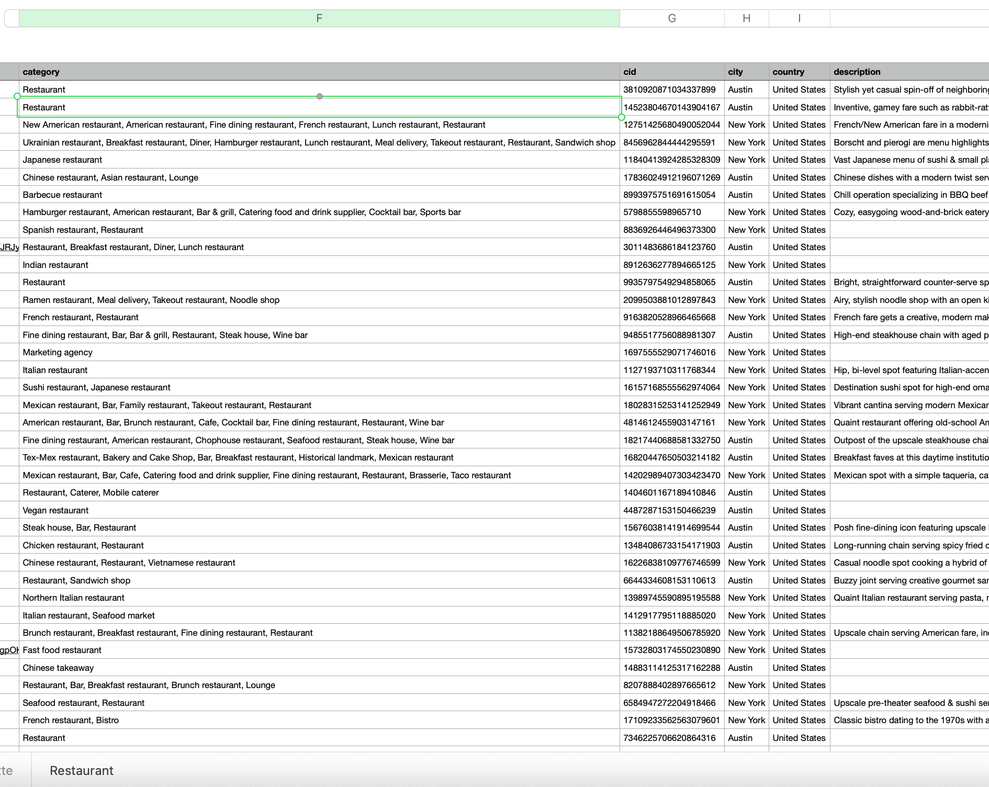
Task: Open the underlined JRJy hyperlink
Action: pyautogui.click(x=9, y=247)
